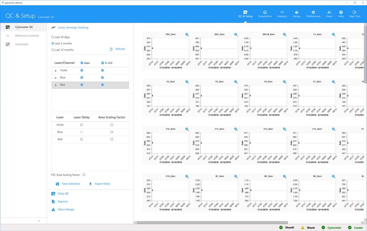The width and height of the screenshot is (367, 231).
Task: Expand the Blue laser row
Action: (56, 78)
